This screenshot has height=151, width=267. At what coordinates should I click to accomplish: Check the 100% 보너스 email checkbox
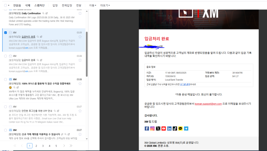tap(5, 79)
